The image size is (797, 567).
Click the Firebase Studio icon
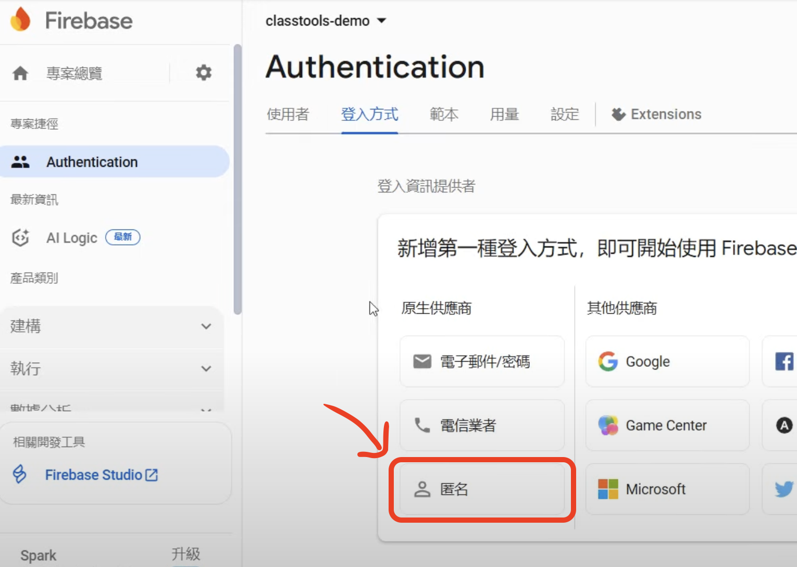[20, 474]
